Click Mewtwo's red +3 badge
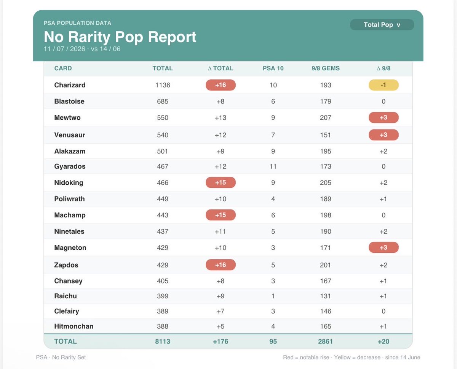This screenshot has width=457, height=369. pyautogui.click(x=383, y=118)
